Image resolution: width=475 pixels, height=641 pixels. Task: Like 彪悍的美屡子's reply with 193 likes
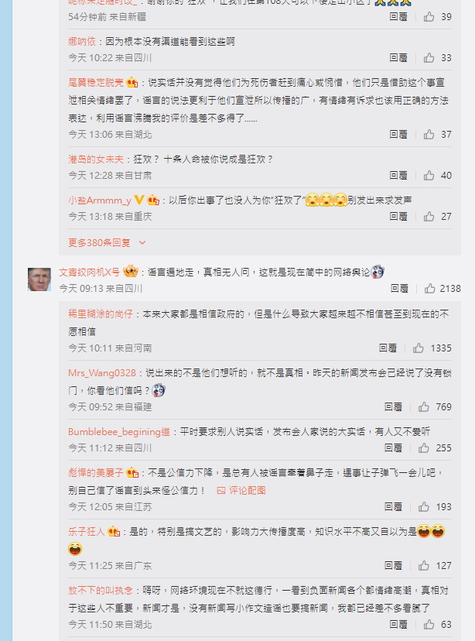pyautogui.click(x=423, y=507)
